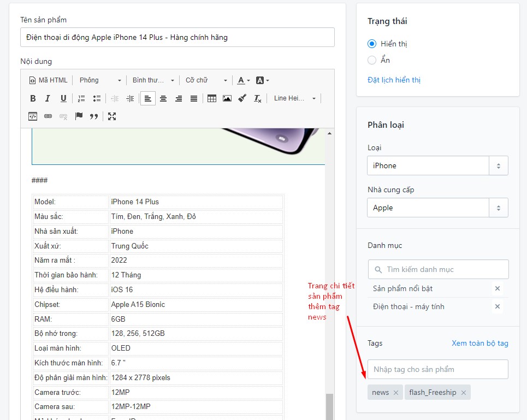Click the 6GB RAM cell
The height and width of the screenshot is (420, 527).
(196, 319)
